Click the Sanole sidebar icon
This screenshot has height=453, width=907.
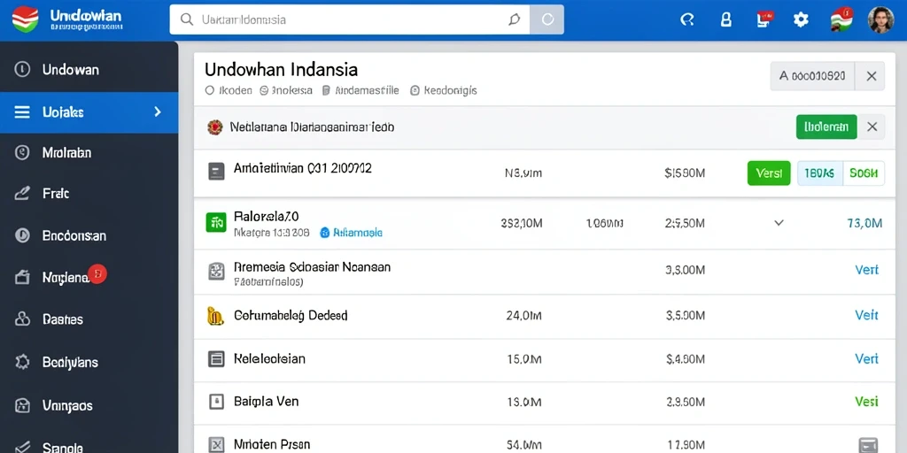pos(22,447)
